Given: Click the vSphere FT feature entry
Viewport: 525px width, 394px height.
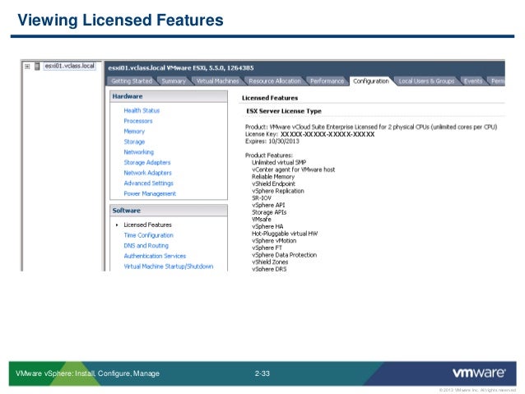Looking at the screenshot, I should click(x=267, y=248).
